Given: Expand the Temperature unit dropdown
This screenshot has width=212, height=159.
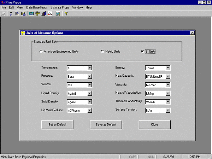Looking at the screenshot, I should point(90,68).
